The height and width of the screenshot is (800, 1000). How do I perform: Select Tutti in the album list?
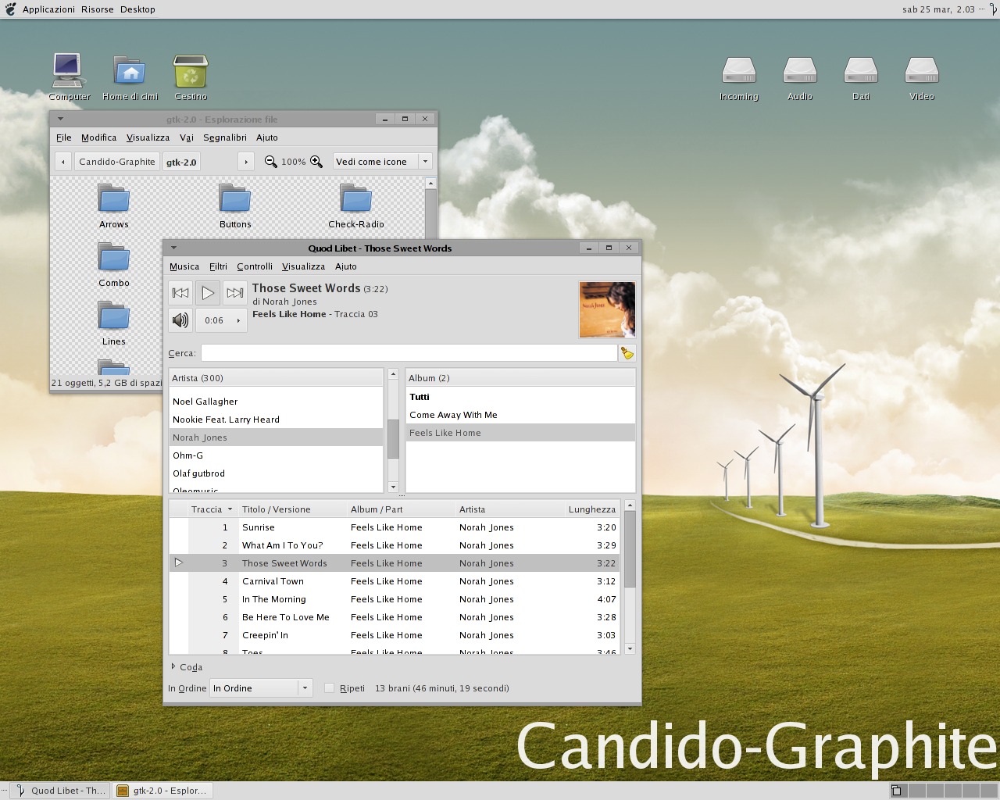pos(520,397)
